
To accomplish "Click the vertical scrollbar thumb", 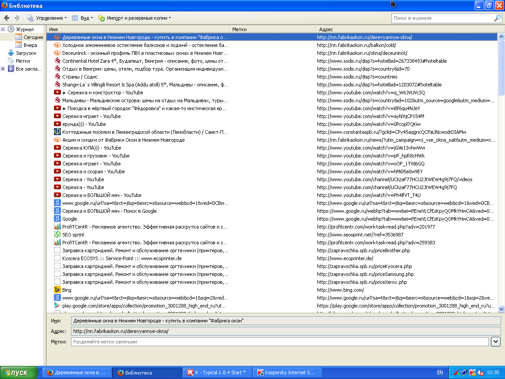I will pos(501,68).
